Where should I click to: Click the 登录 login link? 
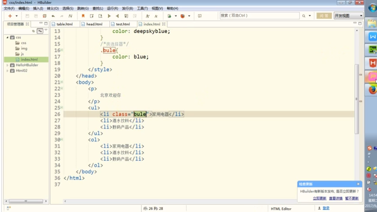[x=326, y=208]
